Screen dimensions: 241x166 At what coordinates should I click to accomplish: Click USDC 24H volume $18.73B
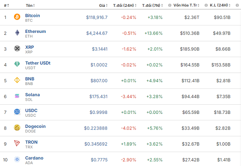click(x=222, y=112)
